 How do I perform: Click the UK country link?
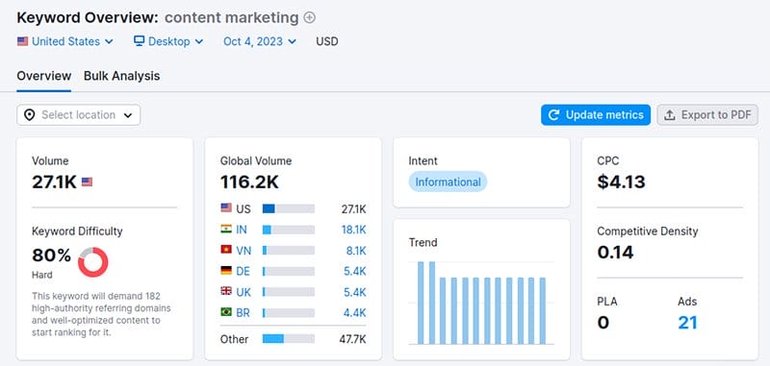(244, 292)
